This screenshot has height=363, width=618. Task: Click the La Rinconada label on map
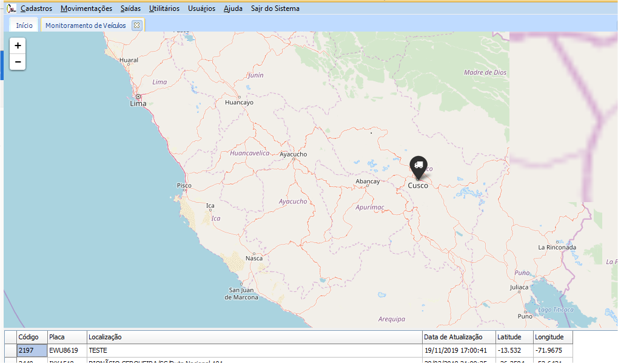(557, 248)
